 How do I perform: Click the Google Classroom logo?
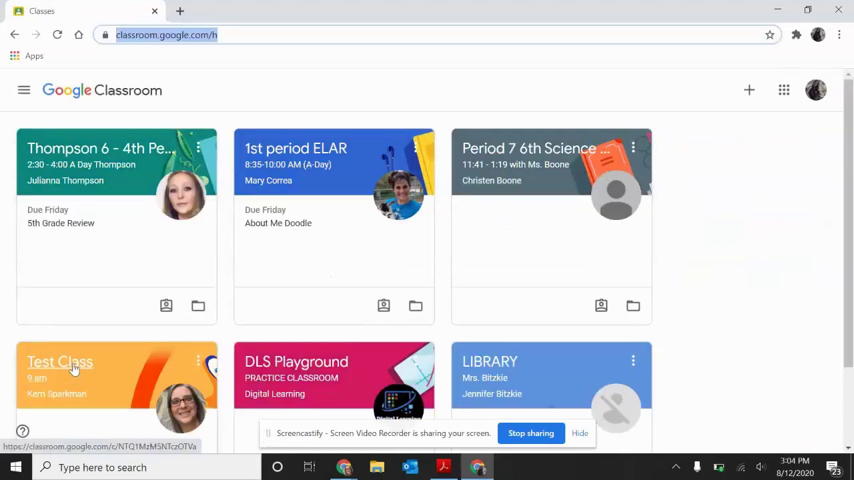point(101,90)
